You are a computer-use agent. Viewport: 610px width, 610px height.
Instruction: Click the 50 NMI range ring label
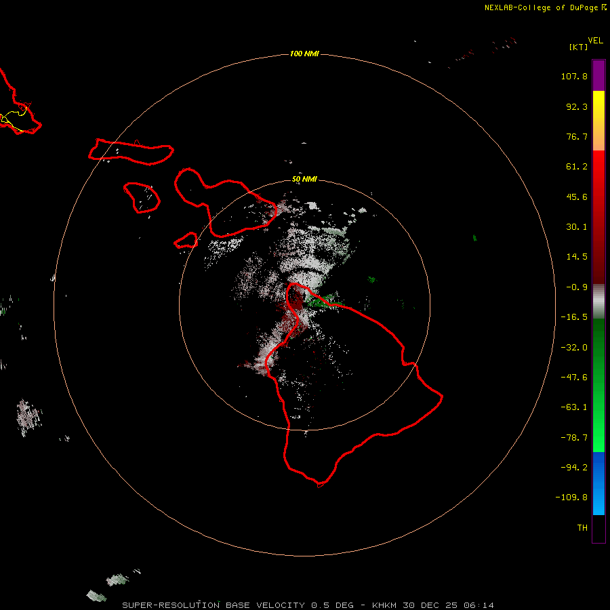point(304,179)
